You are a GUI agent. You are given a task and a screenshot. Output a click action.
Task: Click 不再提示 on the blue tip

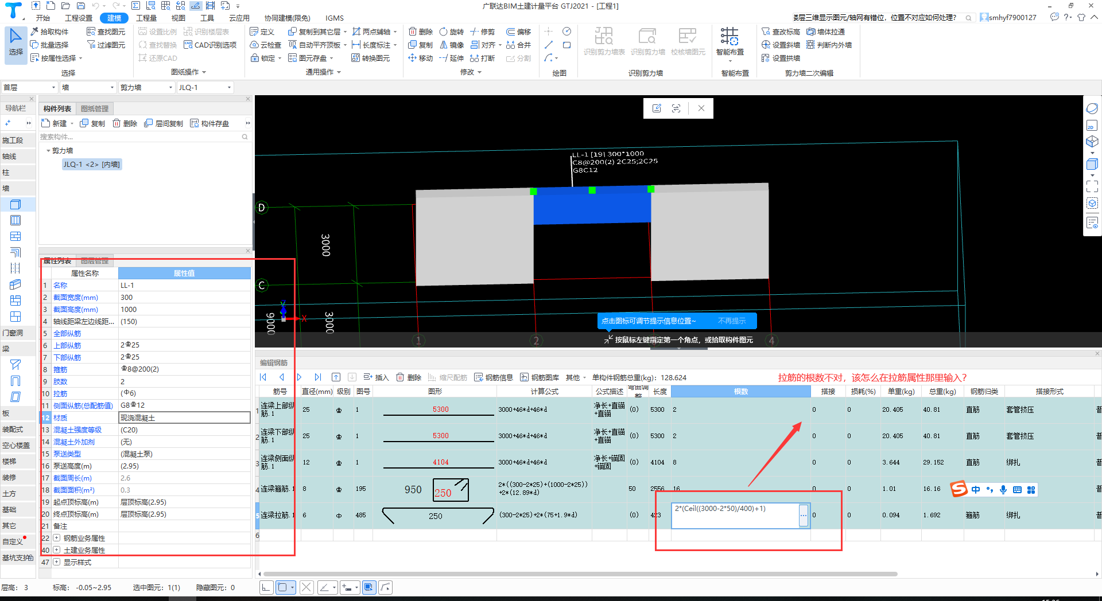(x=732, y=321)
